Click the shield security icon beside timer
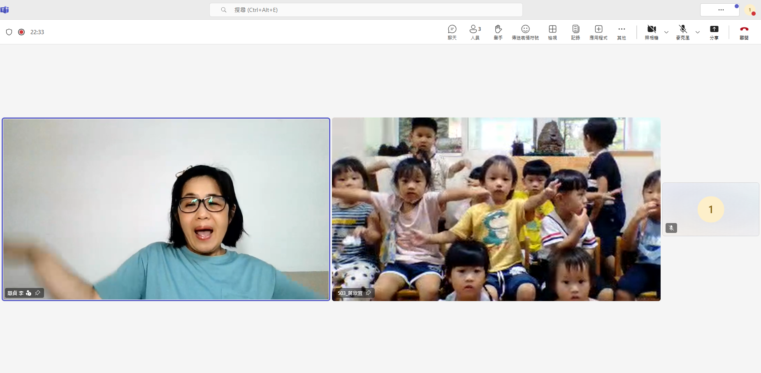The height and width of the screenshot is (373, 761). coord(9,32)
